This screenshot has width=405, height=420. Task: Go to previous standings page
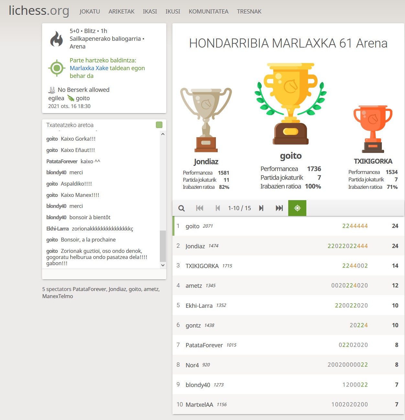pos(218,208)
